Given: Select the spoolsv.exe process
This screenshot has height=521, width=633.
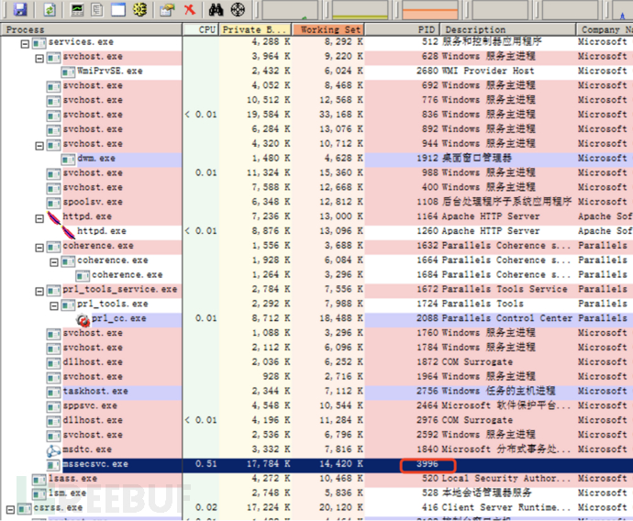Looking at the screenshot, I should pyautogui.click(x=93, y=202).
